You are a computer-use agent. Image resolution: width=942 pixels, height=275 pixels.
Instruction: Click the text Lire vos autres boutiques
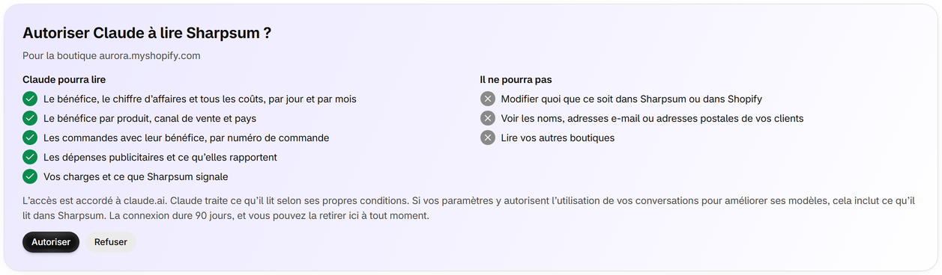558,138
